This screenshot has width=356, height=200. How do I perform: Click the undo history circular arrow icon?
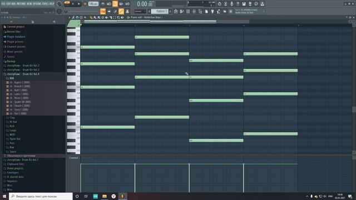point(219,4)
